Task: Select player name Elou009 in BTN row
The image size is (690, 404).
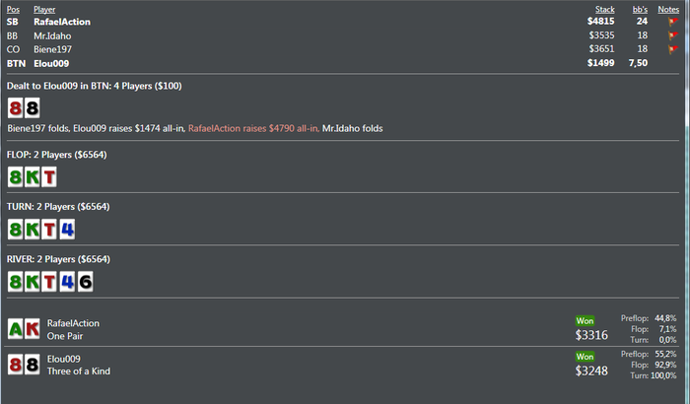Action: 51,63
